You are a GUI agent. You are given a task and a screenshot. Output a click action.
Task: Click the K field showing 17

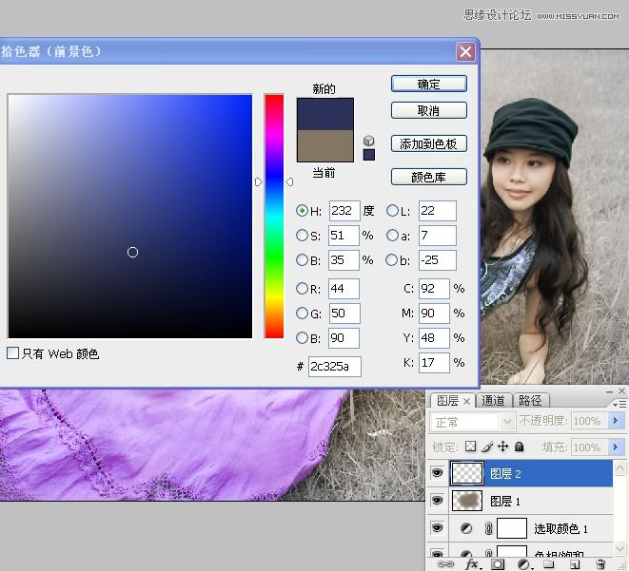434,363
